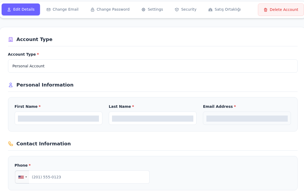Screen dimensions: 304x193
Task: Click the shield icon beside Security
Action: pos(177,10)
